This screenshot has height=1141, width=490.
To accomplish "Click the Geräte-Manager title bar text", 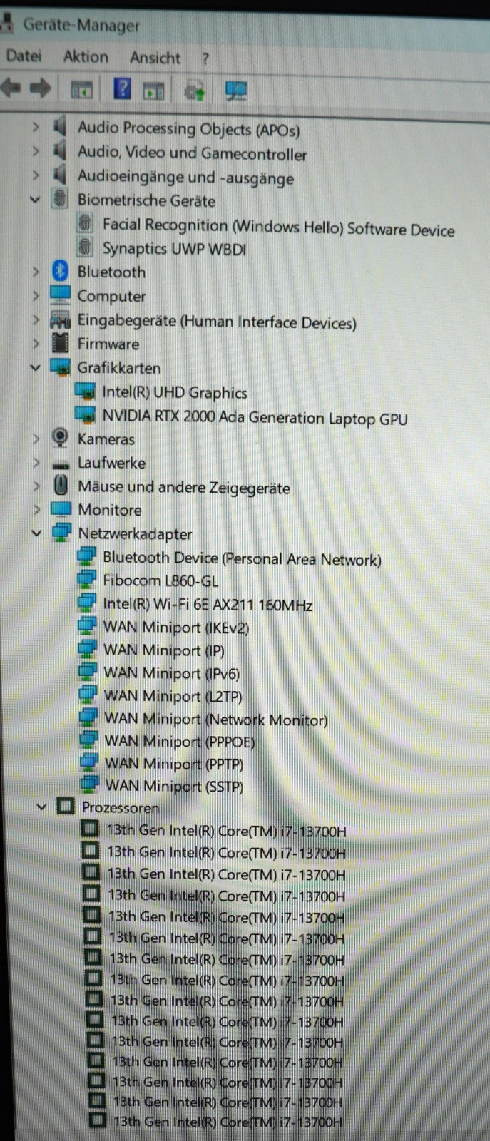I will tap(81, 25).
